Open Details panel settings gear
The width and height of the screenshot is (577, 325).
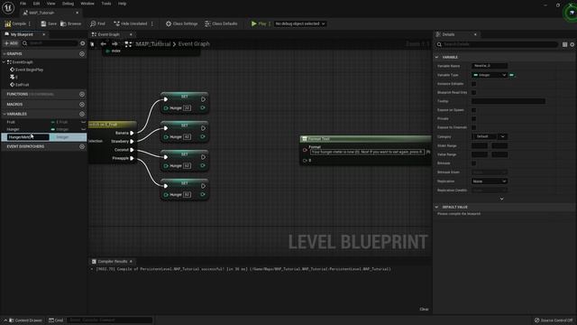(572, 44)
